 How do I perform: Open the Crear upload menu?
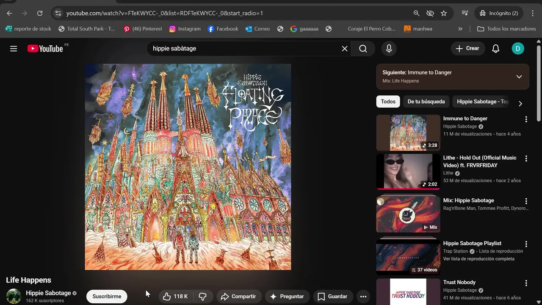click(x=467, y=48)
